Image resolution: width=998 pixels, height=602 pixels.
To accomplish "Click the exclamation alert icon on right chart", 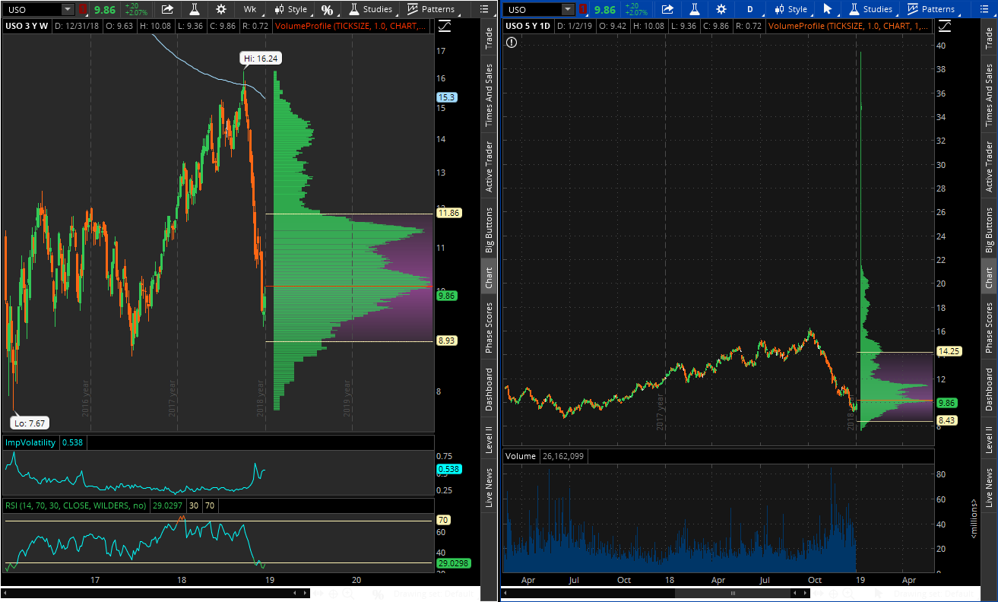I will [512, 42].
